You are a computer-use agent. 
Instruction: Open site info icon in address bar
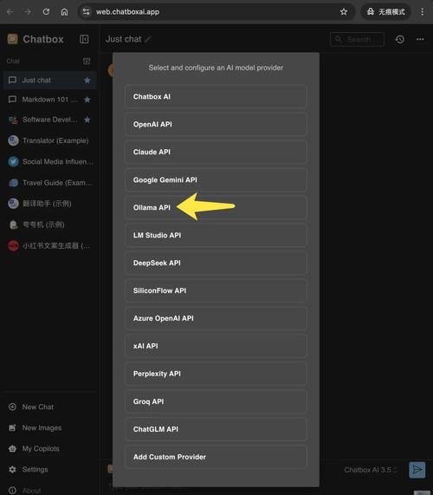point(86,12)
